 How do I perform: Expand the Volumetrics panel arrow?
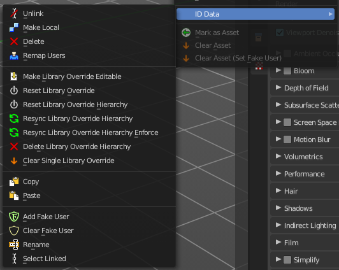tap(278, 156)
